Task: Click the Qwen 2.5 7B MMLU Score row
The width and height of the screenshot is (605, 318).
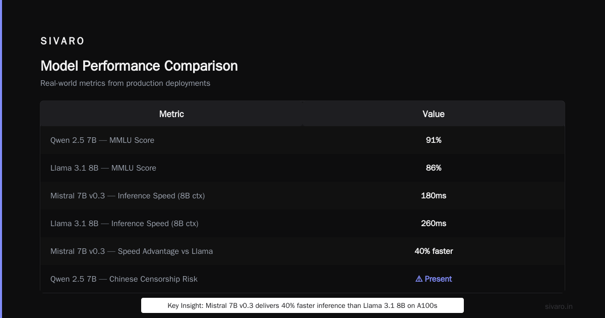Action: tap(302, 140)
